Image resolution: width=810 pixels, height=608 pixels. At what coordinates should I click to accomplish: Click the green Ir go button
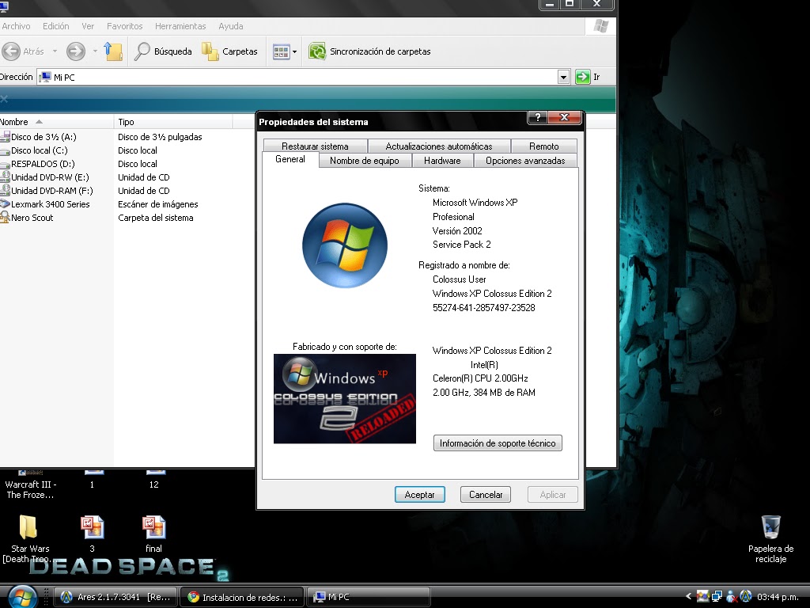click(x=583, y=77)
